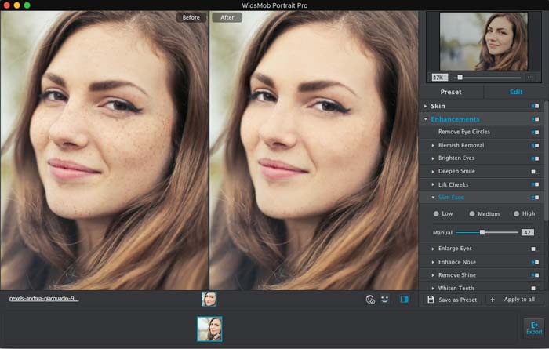Click the plus icon on Apply to all
Screen dimensions: 549x349
tap(492, 300)
